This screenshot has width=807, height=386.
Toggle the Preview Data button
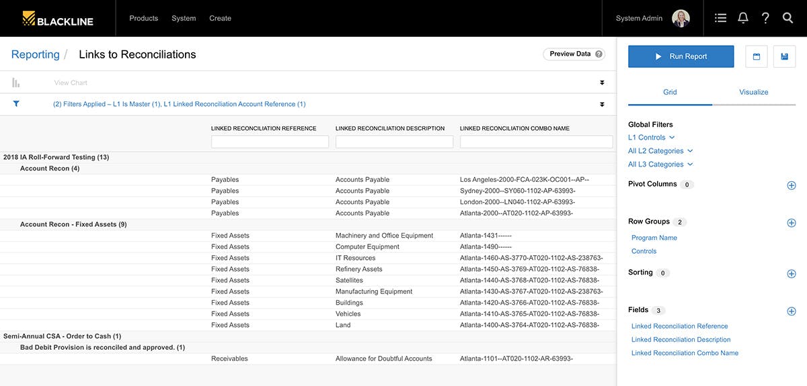pos(574,54)
